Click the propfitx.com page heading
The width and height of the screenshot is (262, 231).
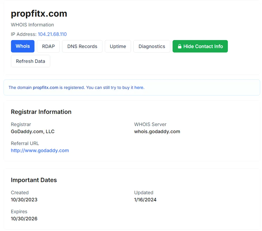point(39,14)
